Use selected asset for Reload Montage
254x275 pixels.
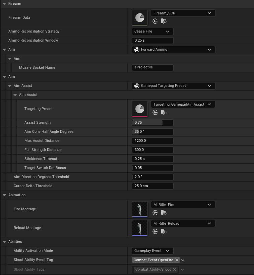click(155, 231)
